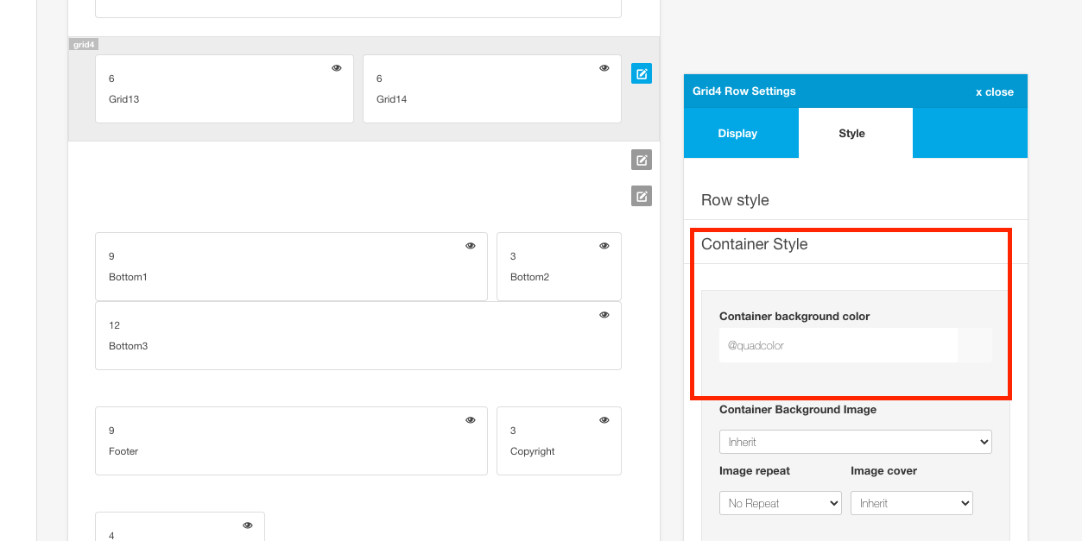This screenshot has height=541, width=1082.
Task: Hide the Bottom1 module position
Action: [x=471, y=246]
